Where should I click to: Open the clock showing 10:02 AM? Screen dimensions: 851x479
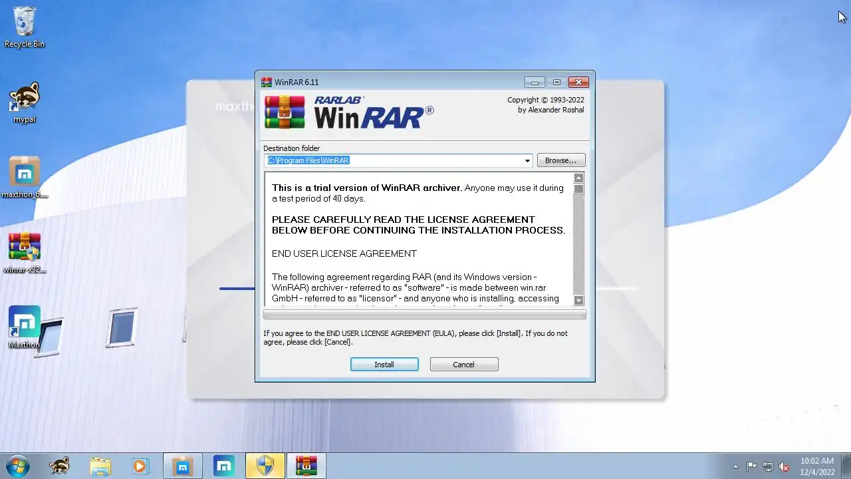pyautogui.click(x=817, y=466)
